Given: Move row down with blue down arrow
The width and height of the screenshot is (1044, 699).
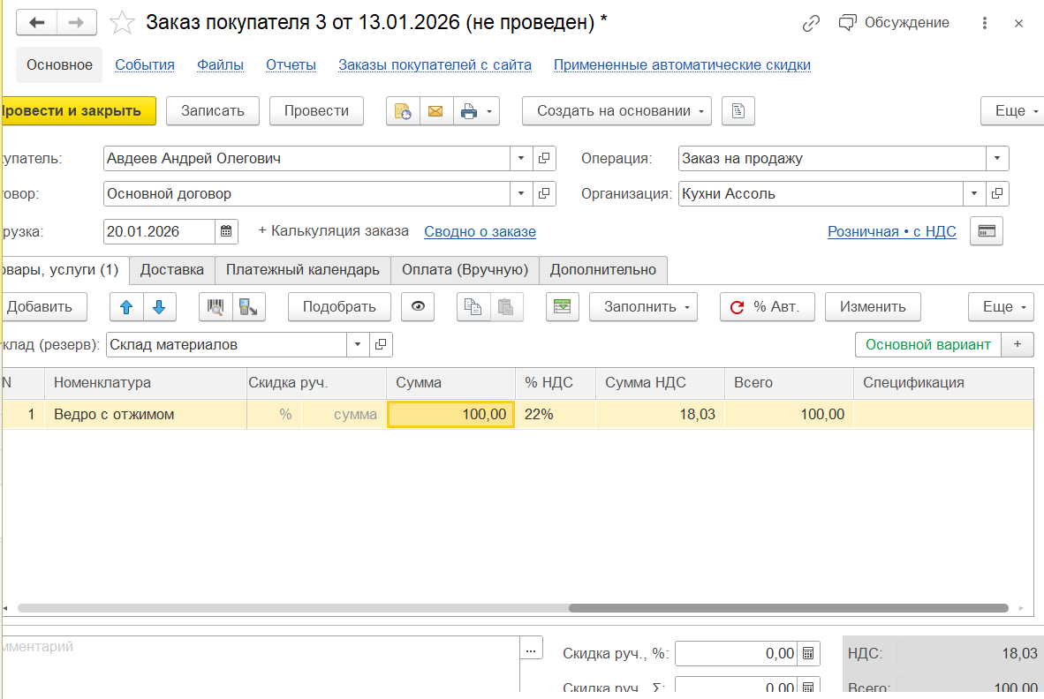Looking at the screenshot, I should tap(159, 307).
